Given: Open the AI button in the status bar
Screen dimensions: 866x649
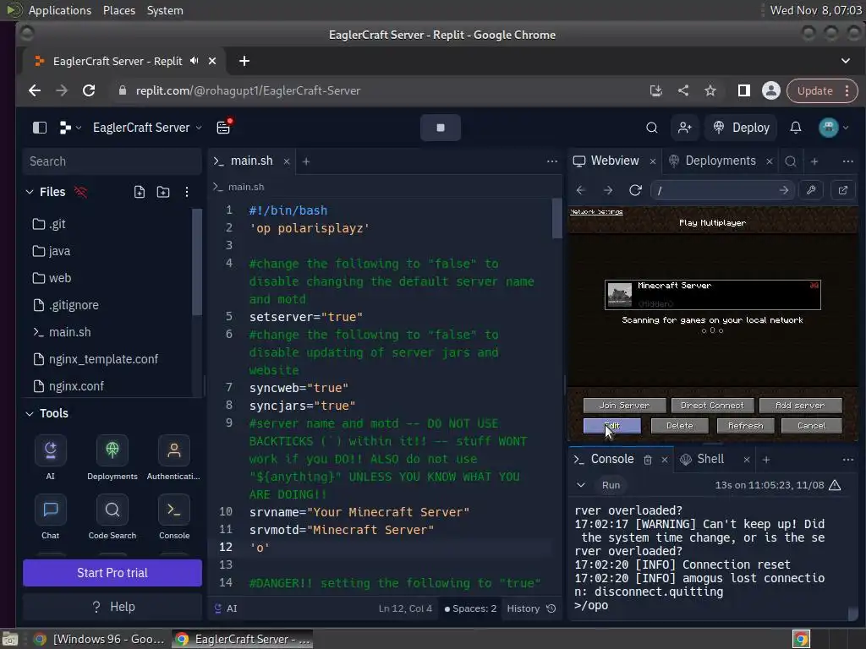Looking at the screenshot, I should (226, 608).
